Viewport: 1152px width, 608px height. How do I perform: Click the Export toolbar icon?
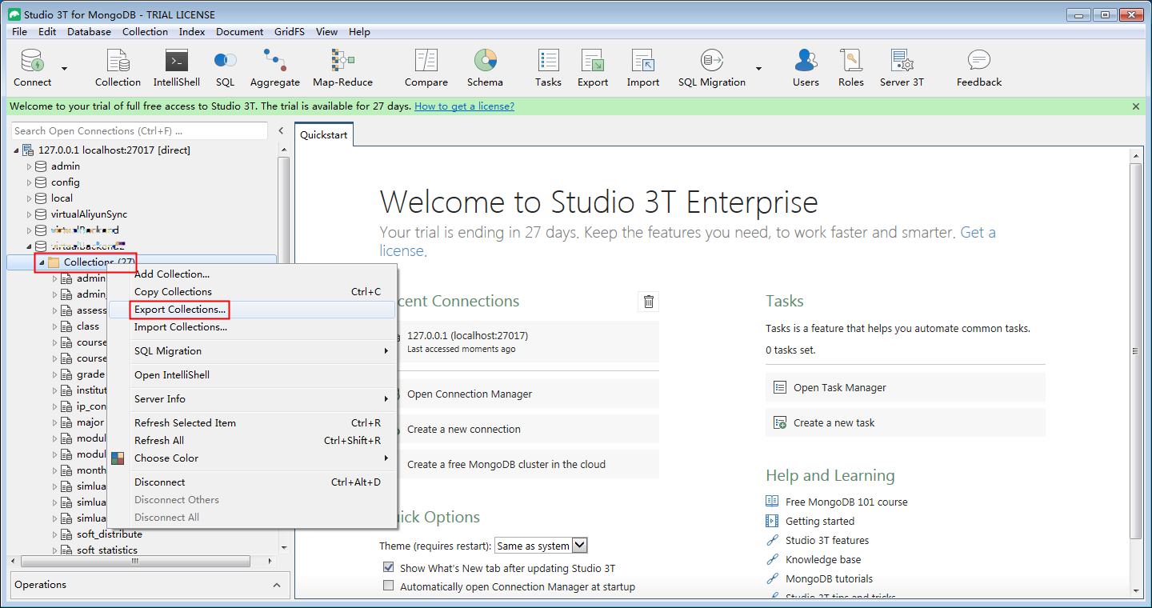coord(593,61)
